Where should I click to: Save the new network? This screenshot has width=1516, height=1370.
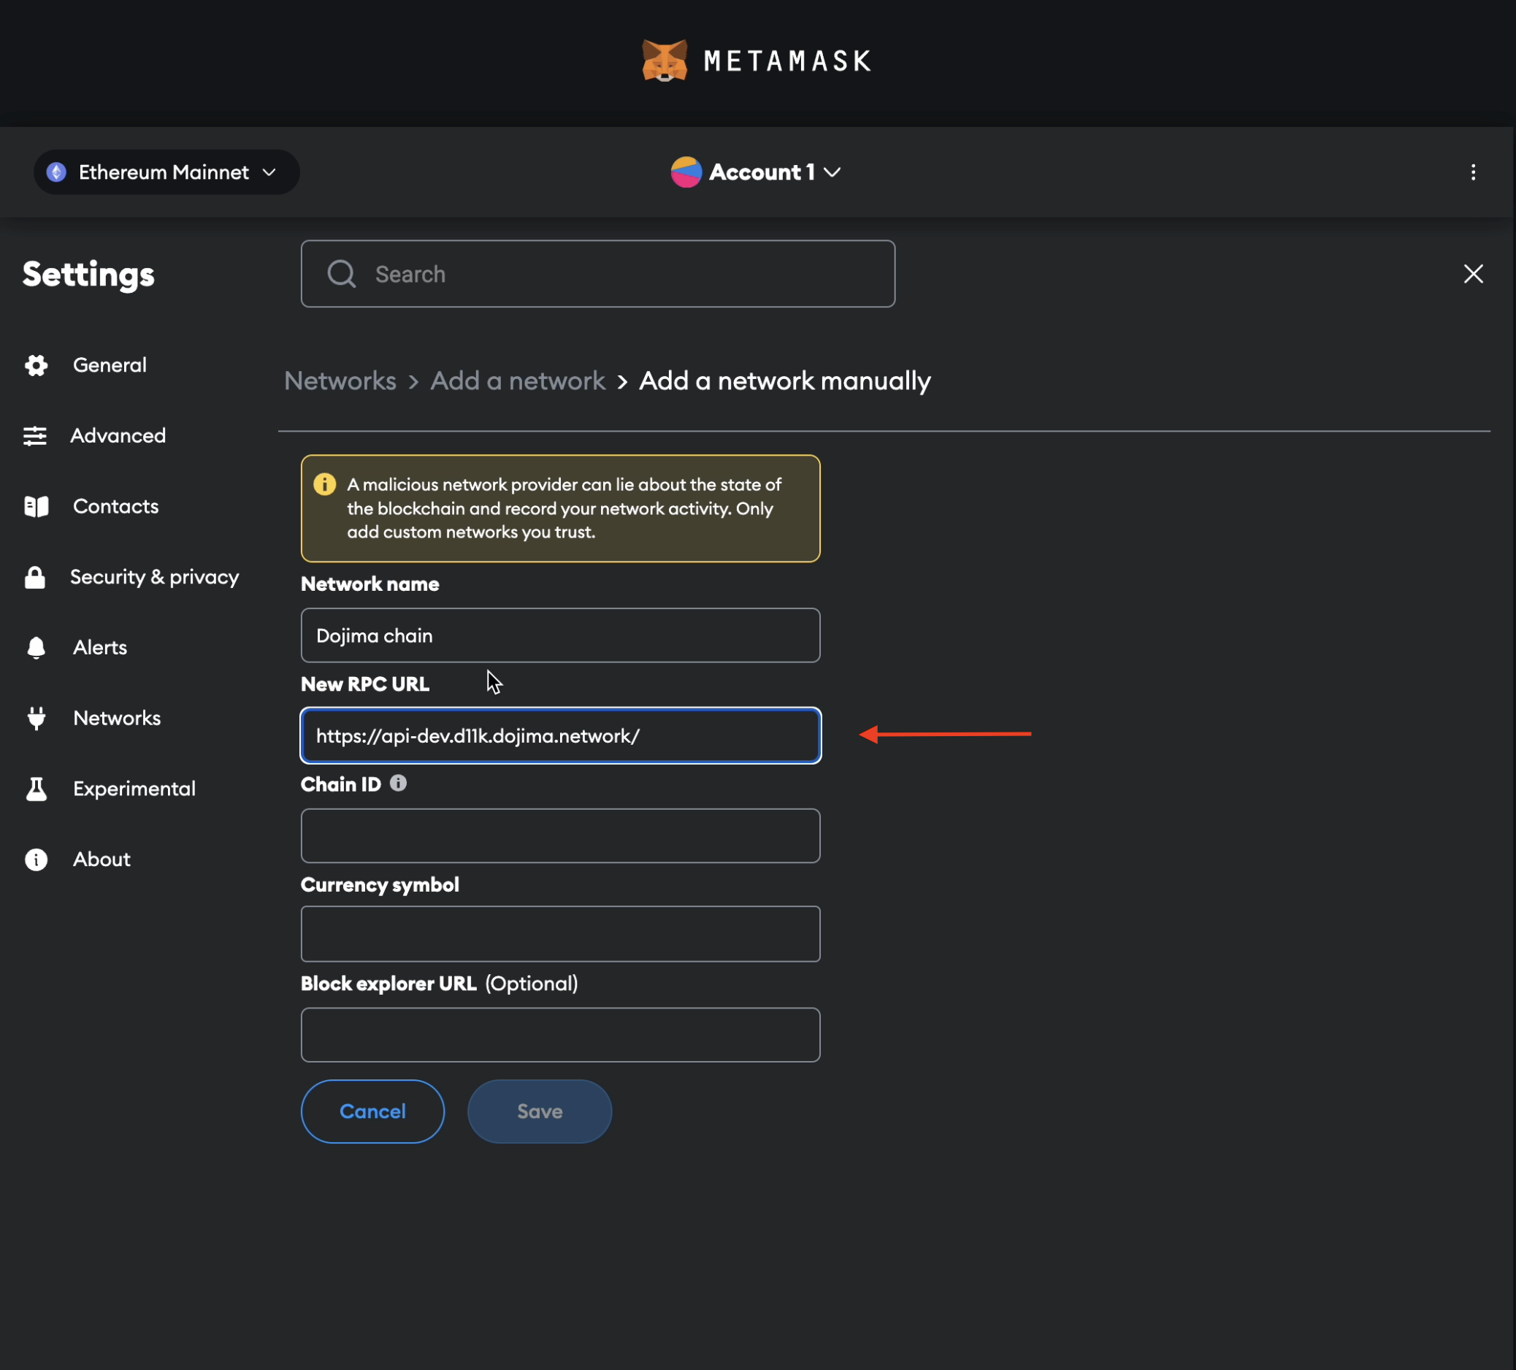tap(539, 1111)
